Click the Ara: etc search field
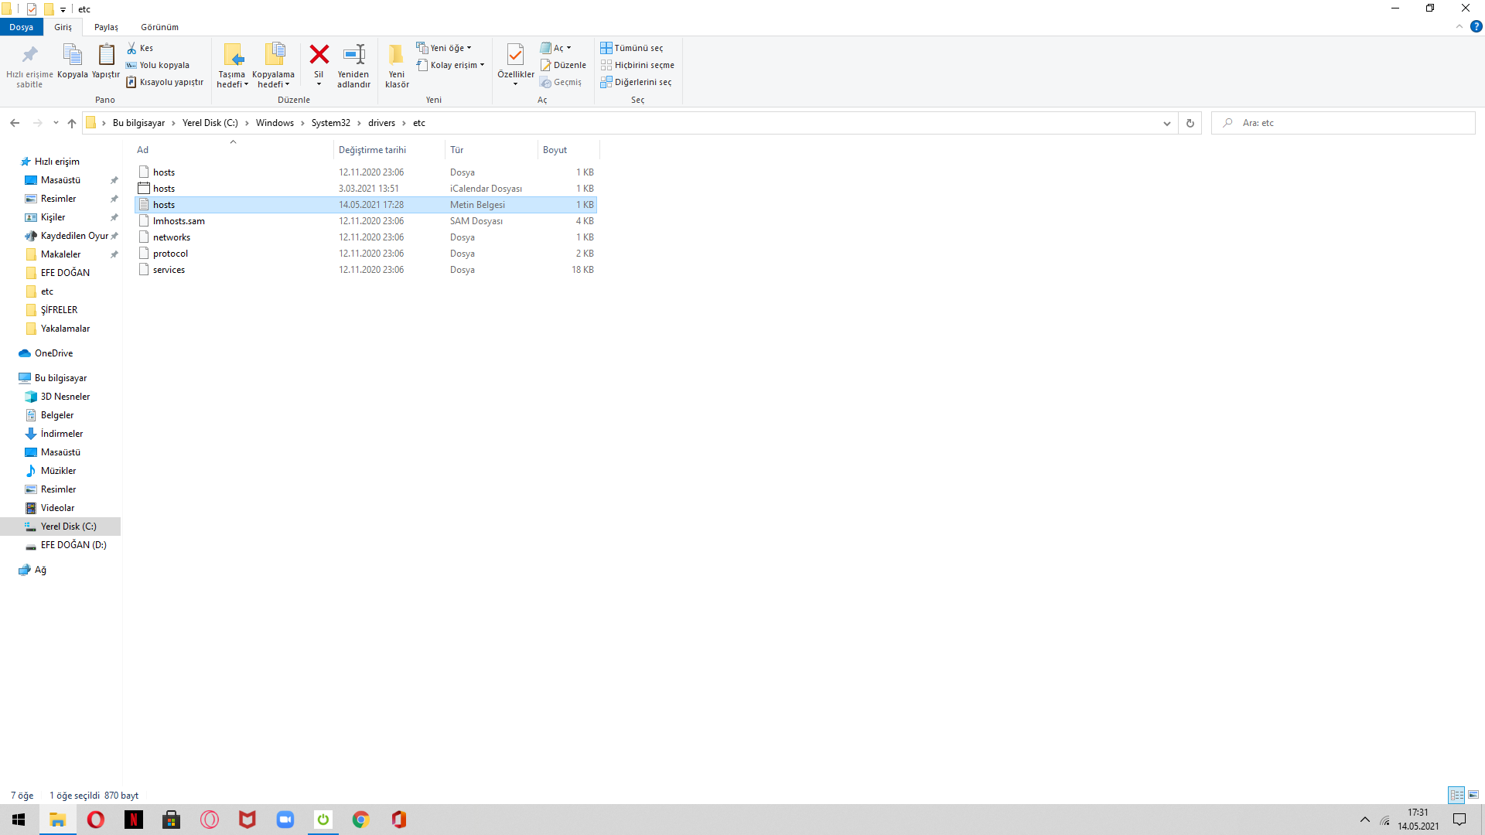This screenshot has height=835, width=1485. (1346, 123)
